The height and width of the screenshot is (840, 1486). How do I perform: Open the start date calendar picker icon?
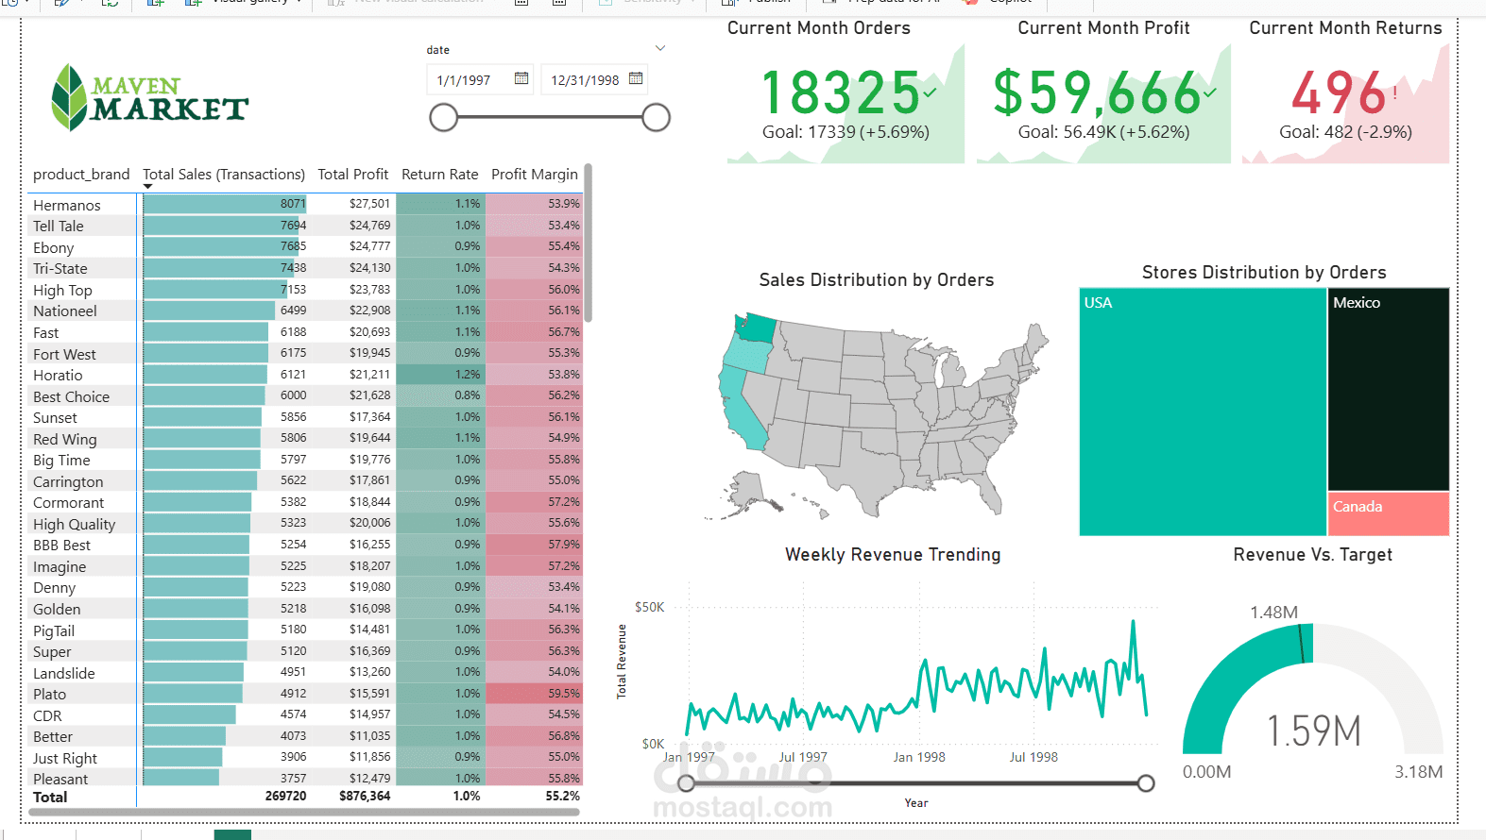pyautogui.click(x=521, y=78)
